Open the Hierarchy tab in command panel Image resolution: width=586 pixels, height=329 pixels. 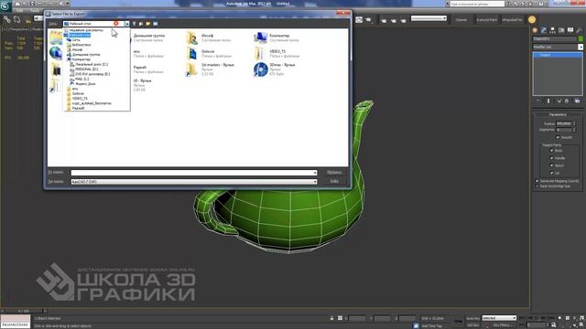[552, 30]
